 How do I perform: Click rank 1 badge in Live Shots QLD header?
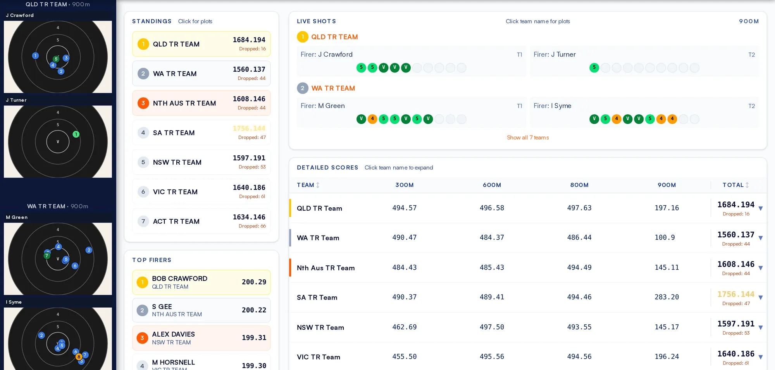click(x=303, y=37)
